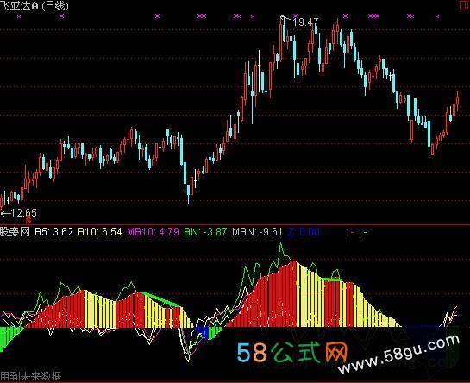The width and height of the screenshot is (470, 383).
Task: Click the 用到未来数据 notice text
Action: pyautogui.click(x=30, y=376)
